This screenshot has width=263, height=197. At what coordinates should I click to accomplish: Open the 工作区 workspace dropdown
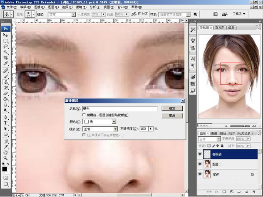coord(239,14)
